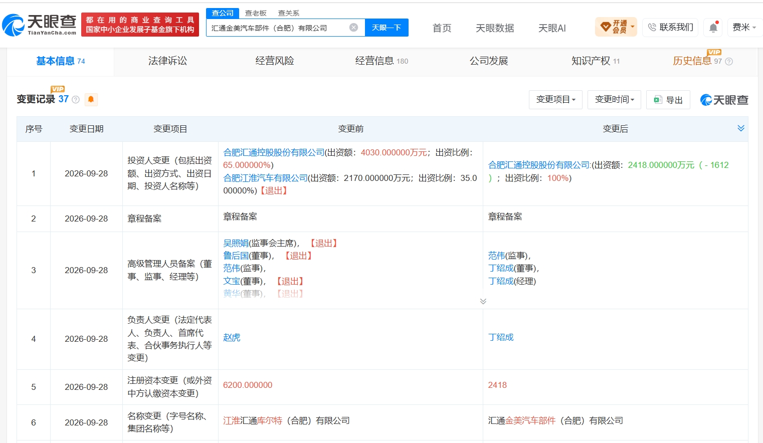
Task: Click the help icon beside 变更记录 37
Action: click(x=76, y=100)
